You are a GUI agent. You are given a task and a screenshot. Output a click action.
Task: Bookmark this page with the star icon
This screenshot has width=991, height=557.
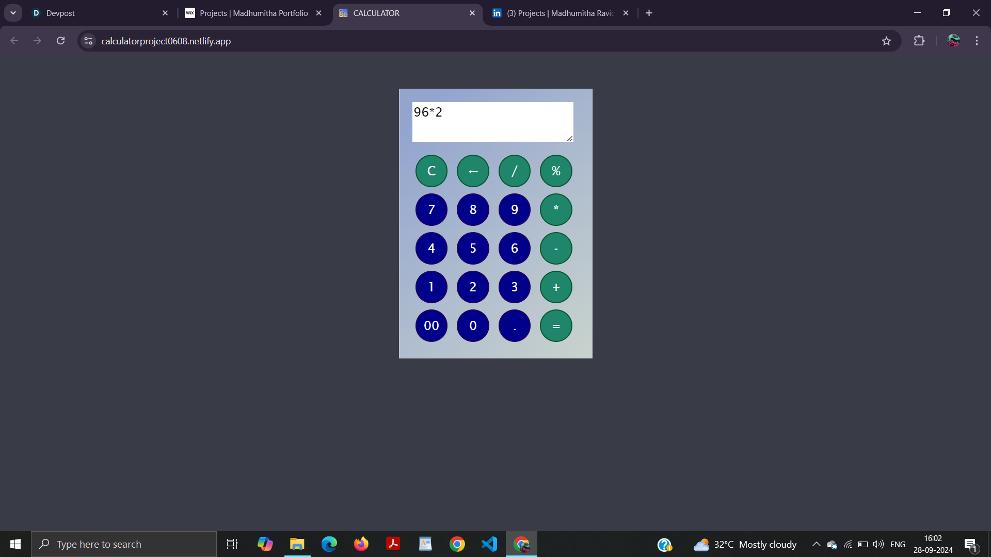pyautogui.click(x=887, y=41)
